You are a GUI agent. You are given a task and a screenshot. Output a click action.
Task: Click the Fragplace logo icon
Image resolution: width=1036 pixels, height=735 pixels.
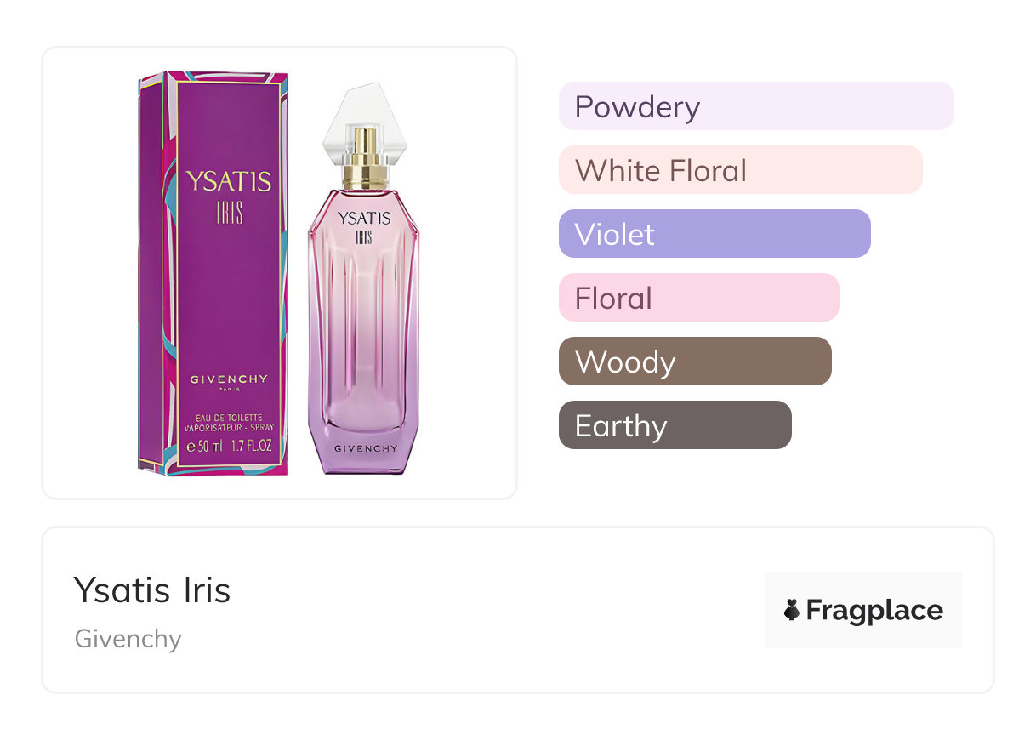tap(792, 610)
